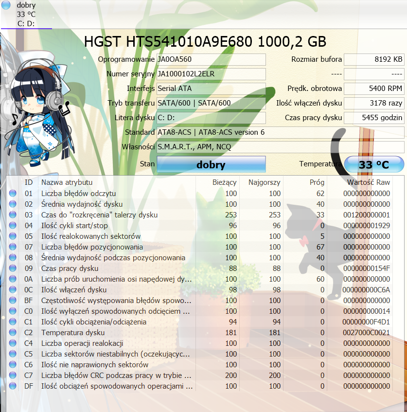The image size is (407, 412).
Task: Click the ID column header
Action: point(29,182)
